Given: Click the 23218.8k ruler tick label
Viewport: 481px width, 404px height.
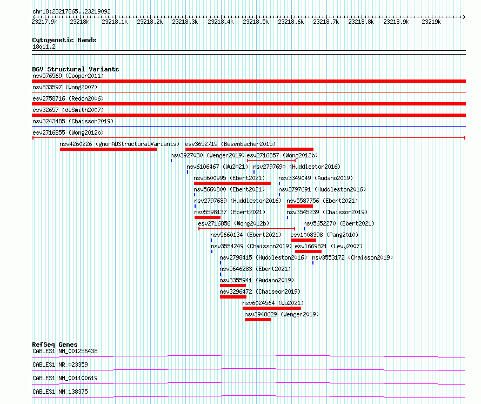Looking at the screenshot, I should click(x=361, y=22).
